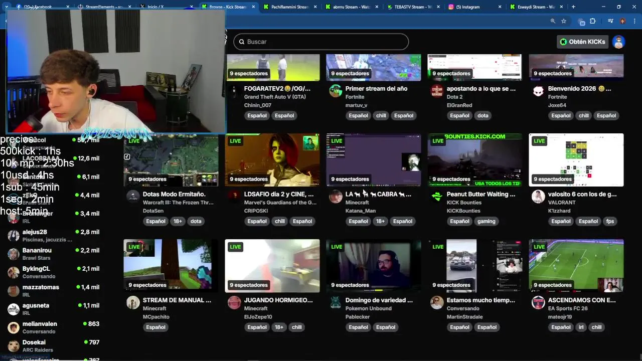Open Bananirou Brawl Stars sidebar channel
This screenshot has width=642, height=361.
point(54,254)
